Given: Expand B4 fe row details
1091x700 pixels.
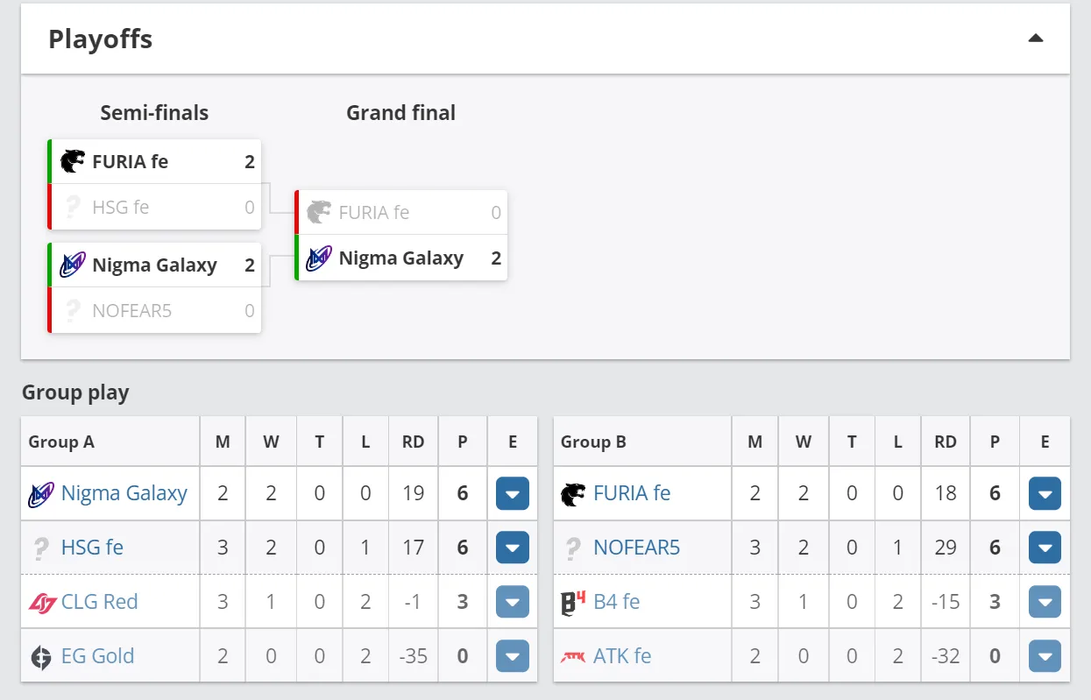Looking at the screenshot, I should tap(1045, 603).
